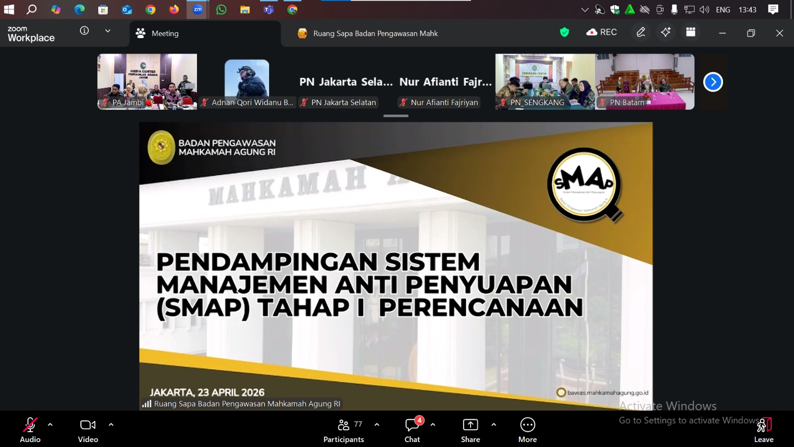Open audio options arrow next to Audio
The width and height of the screenshot is (794, 447).
pyautogui.click(x=50, y=425)
